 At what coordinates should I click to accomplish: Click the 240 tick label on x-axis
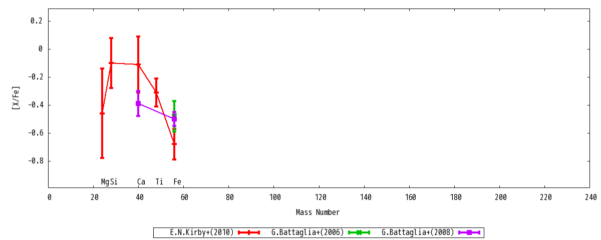tap(590, 197)
